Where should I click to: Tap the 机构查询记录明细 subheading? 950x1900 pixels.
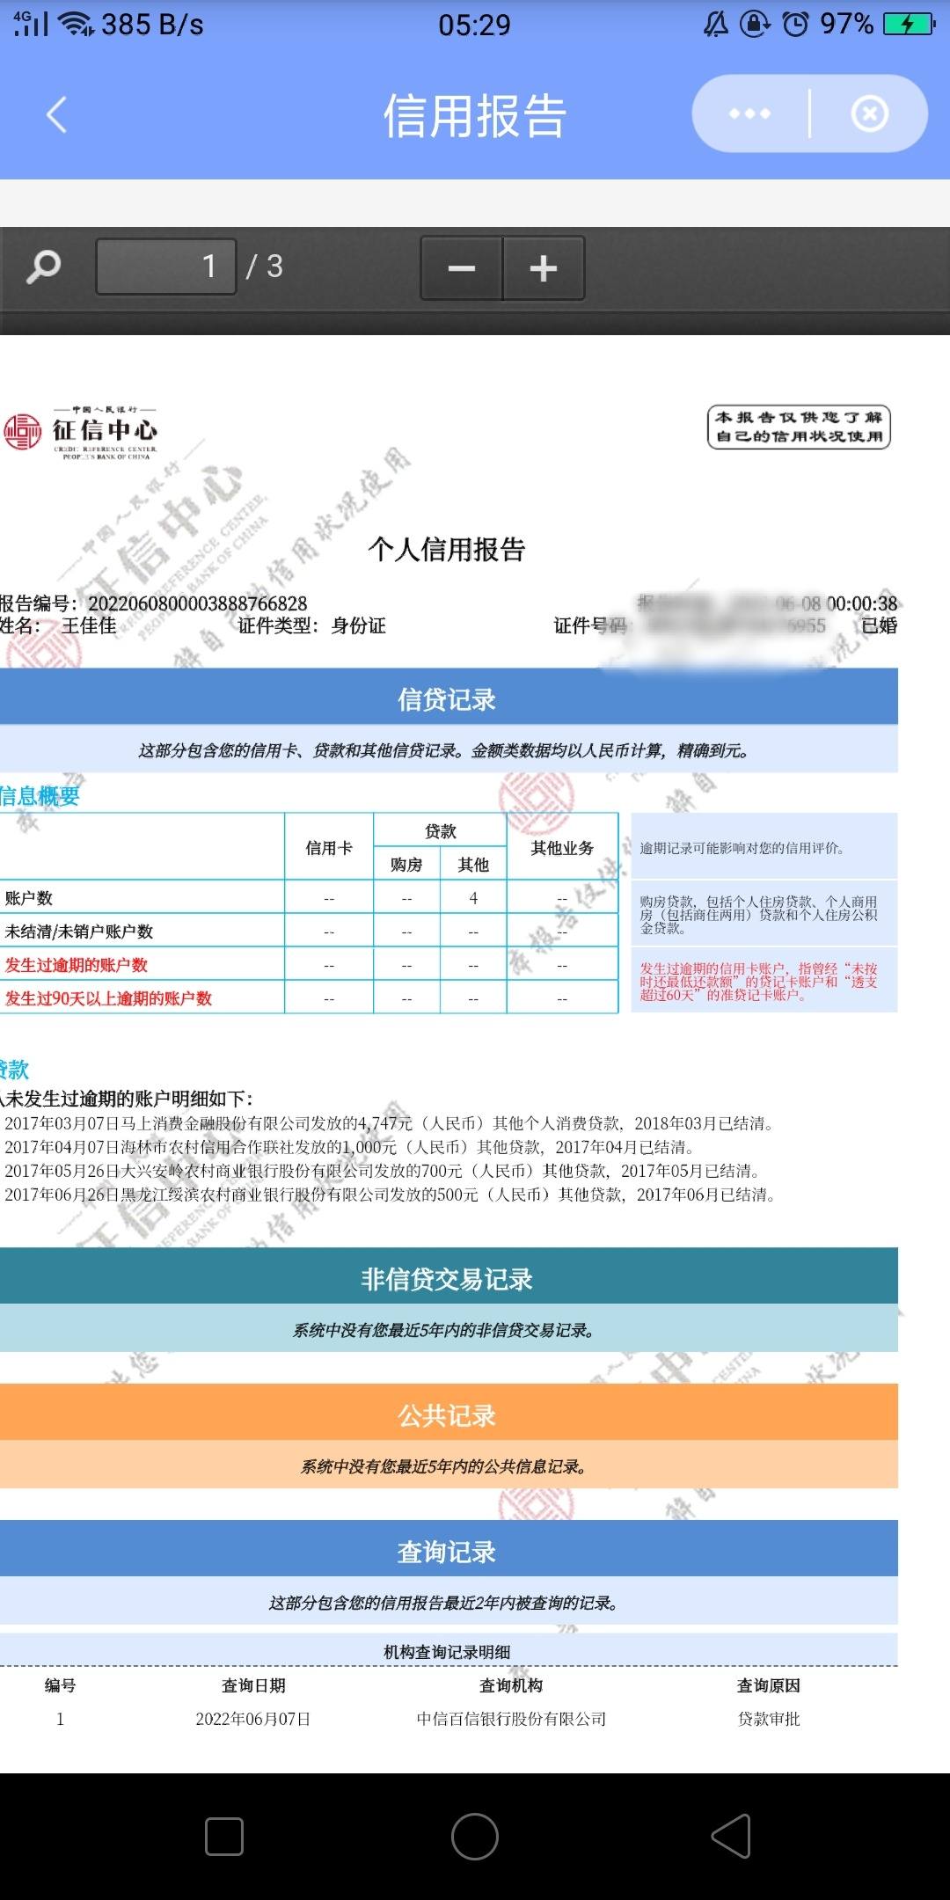(x=447, y=1652)
